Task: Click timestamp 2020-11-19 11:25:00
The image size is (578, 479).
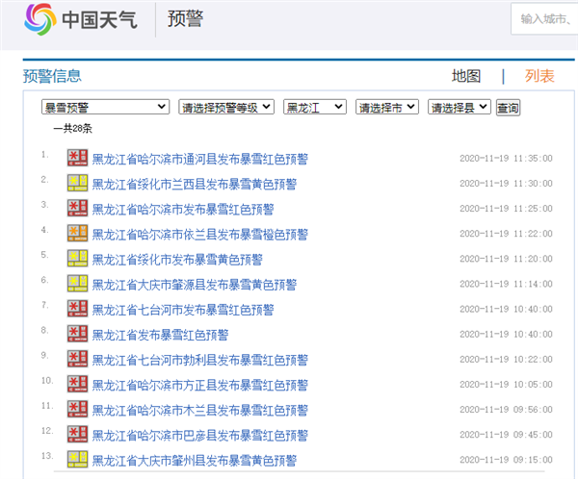Action: [506, 209]
